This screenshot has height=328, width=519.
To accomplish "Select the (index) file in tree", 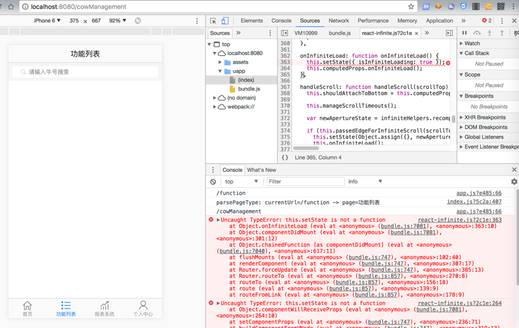I will tap(246, 80).
